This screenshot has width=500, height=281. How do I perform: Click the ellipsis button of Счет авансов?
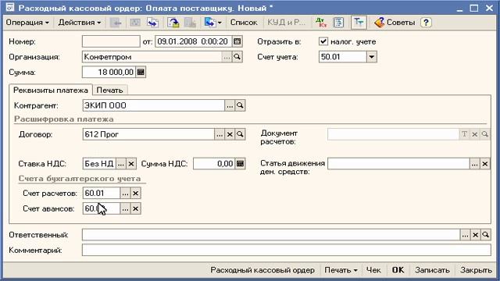click(125, 208)
